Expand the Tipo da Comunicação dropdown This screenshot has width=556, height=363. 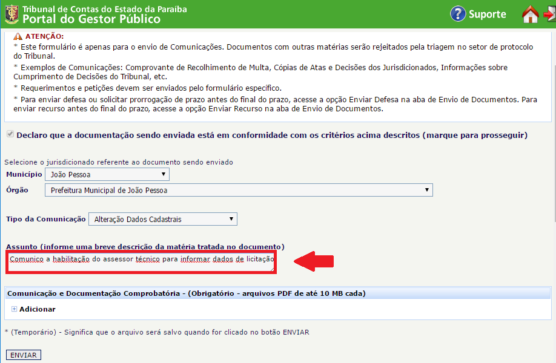pyautogui.click(x=162, y=219)
